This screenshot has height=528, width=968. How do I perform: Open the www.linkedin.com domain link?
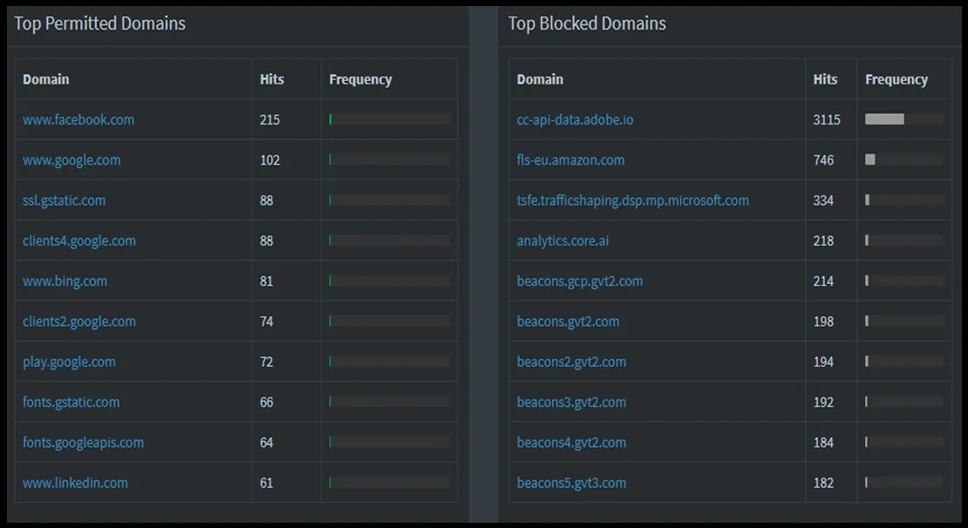click(76, 482)
